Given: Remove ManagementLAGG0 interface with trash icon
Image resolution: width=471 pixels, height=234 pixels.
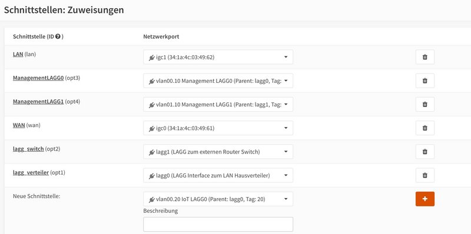Looking at the screenshot, I should tap(424, 81).
